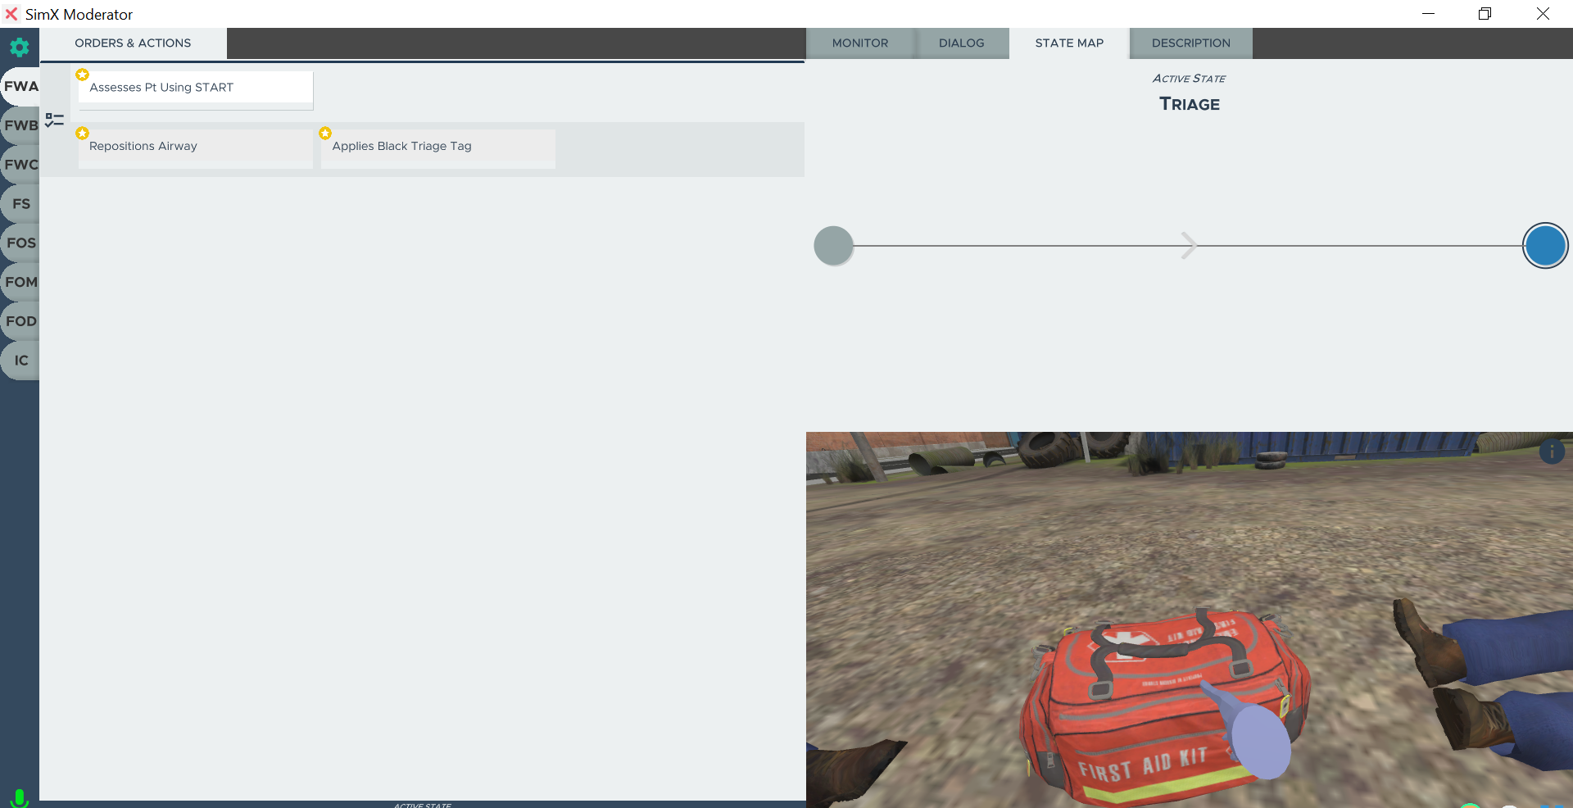Click the info icon on scene view
Screen dimensions: 1573x808
coord(1551,452)
